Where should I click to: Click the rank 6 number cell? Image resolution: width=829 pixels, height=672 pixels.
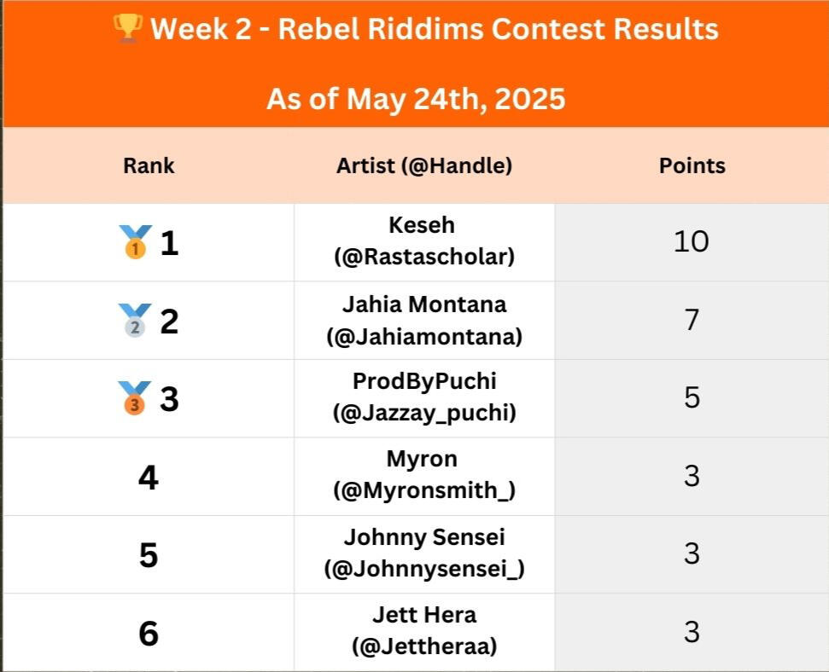149,633
